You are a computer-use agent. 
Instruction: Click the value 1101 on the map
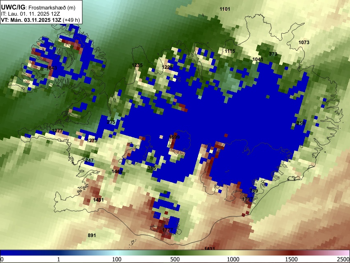[225, 9]
